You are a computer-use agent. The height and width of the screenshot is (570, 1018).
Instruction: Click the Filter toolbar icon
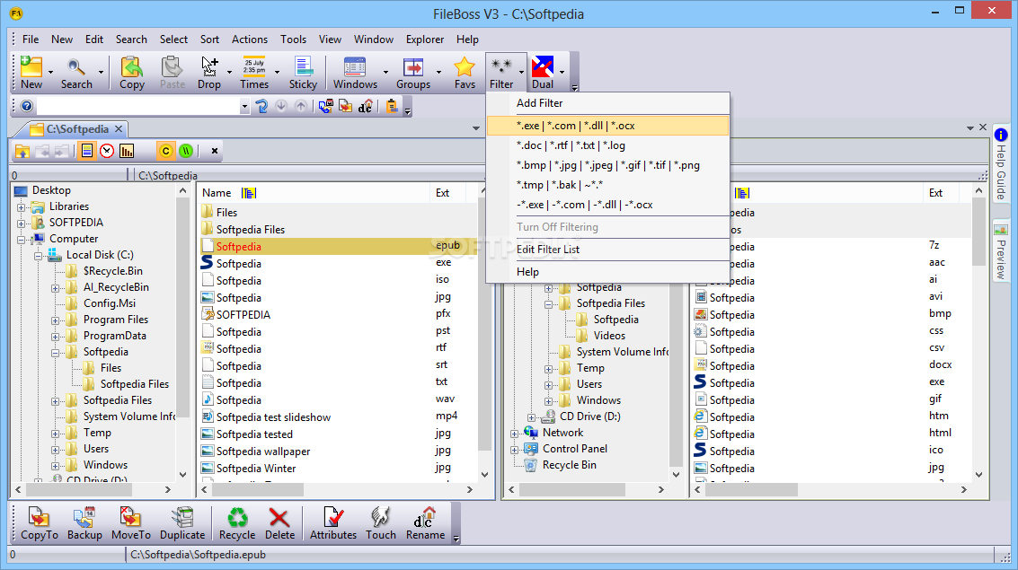point(501,72)
